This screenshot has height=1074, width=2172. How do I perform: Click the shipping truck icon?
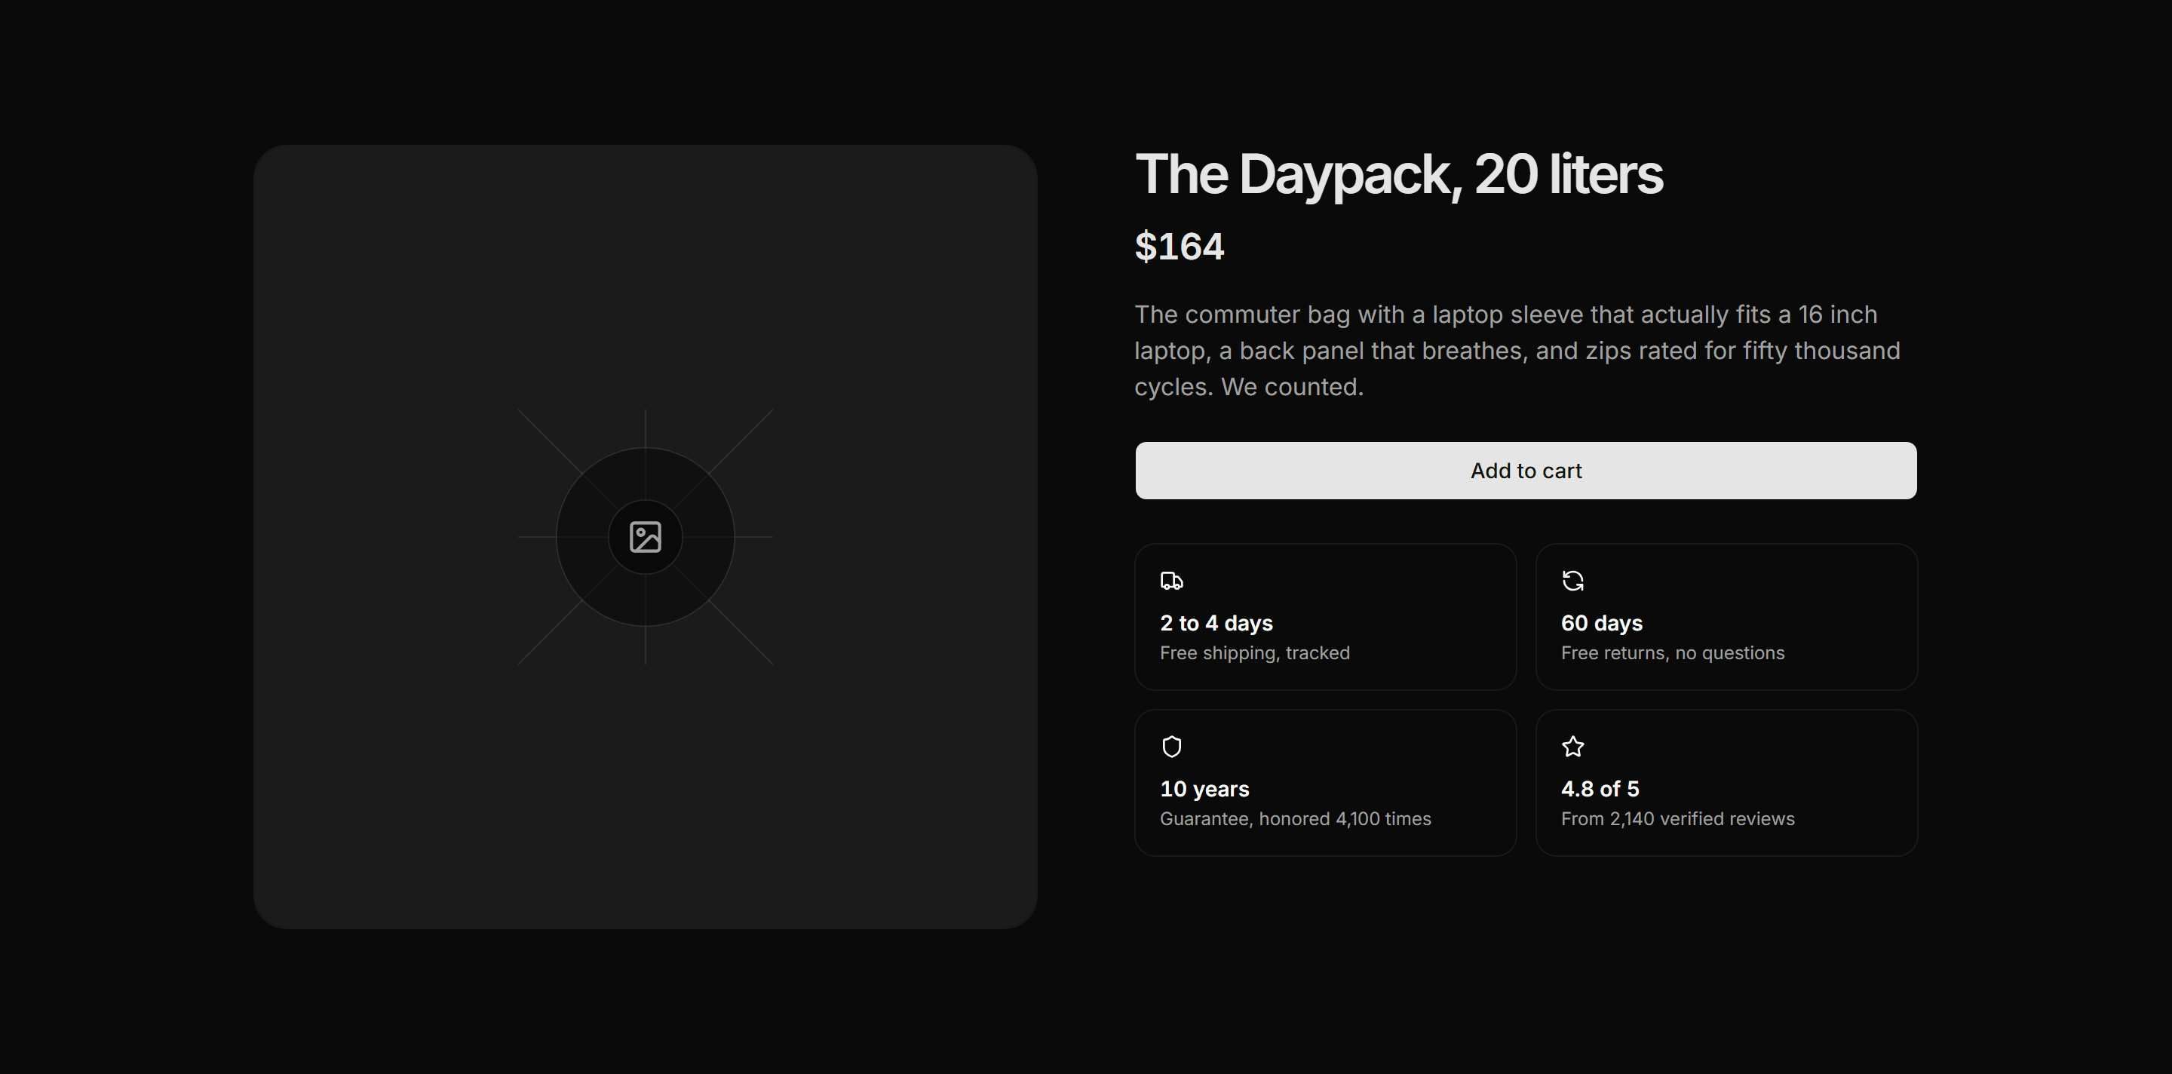pos(1171,581)
